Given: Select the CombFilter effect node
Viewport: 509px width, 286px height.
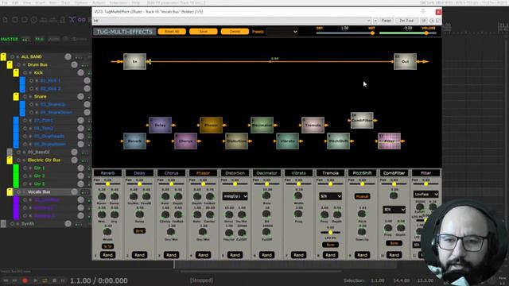Looking at the screenshot, I should pos(362,120).
